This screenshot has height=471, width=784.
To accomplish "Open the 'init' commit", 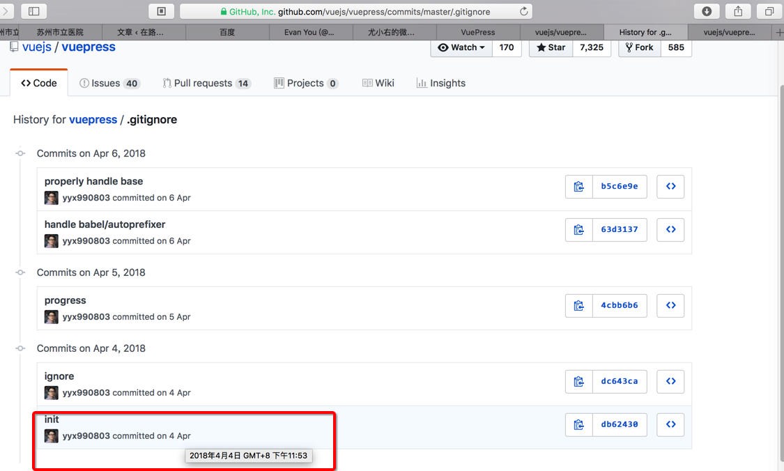I will (x=52, y=419).
